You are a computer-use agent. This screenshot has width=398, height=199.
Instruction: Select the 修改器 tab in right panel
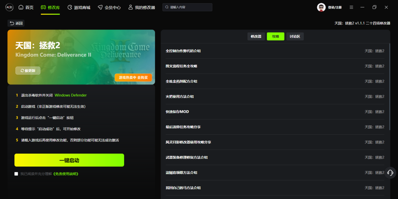point(256,36)
